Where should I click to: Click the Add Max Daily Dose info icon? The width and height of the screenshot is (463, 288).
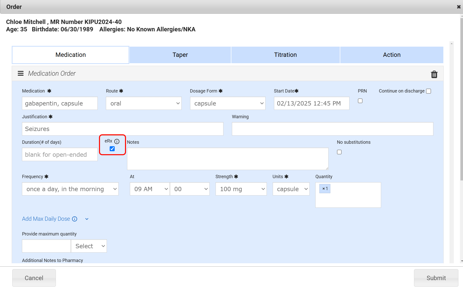74,219
